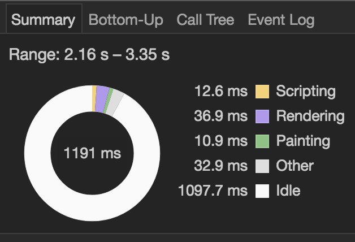Click the white Idle legend swatch
Image resolution: width=355 pixels, height=242 pixels.
pyautogui.click(x=262, y=191)
